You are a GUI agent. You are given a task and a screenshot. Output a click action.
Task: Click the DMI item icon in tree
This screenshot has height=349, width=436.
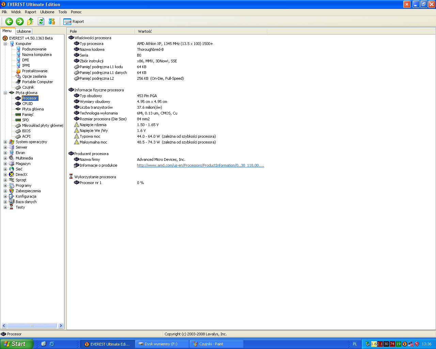pos(18,60)
